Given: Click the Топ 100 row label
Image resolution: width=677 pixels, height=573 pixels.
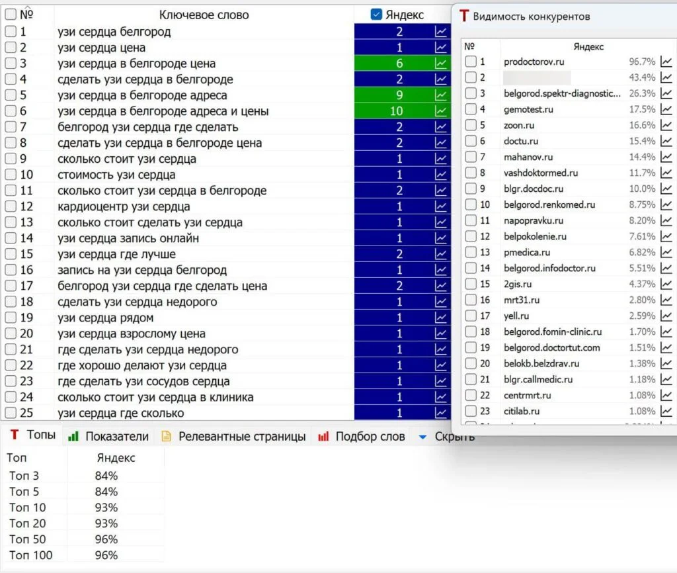Looking at the screenshot, I should click(30, 555).
